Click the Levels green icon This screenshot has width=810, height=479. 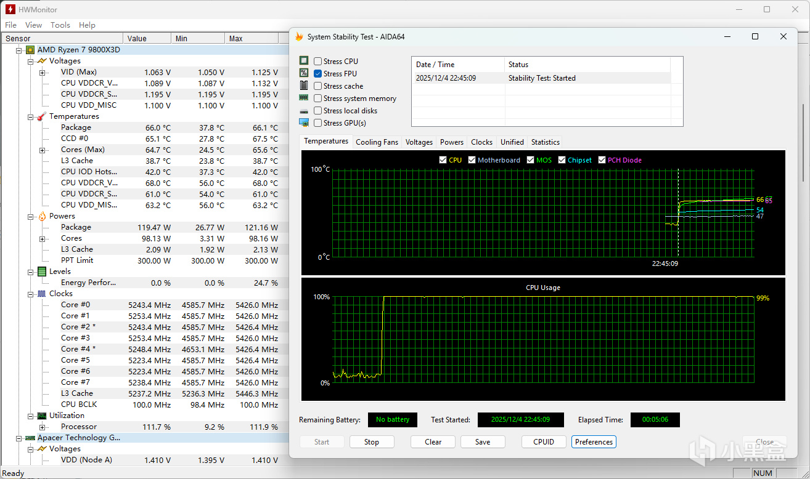pyautogui.click(x=41, y=272)
